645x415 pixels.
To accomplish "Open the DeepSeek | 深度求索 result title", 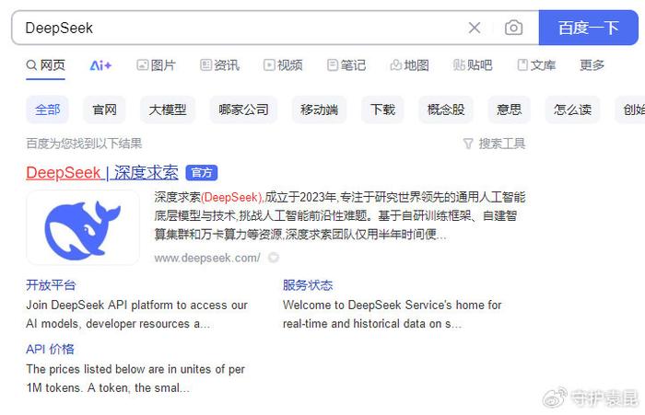I will pyautogui.click(x=102, y=173).
